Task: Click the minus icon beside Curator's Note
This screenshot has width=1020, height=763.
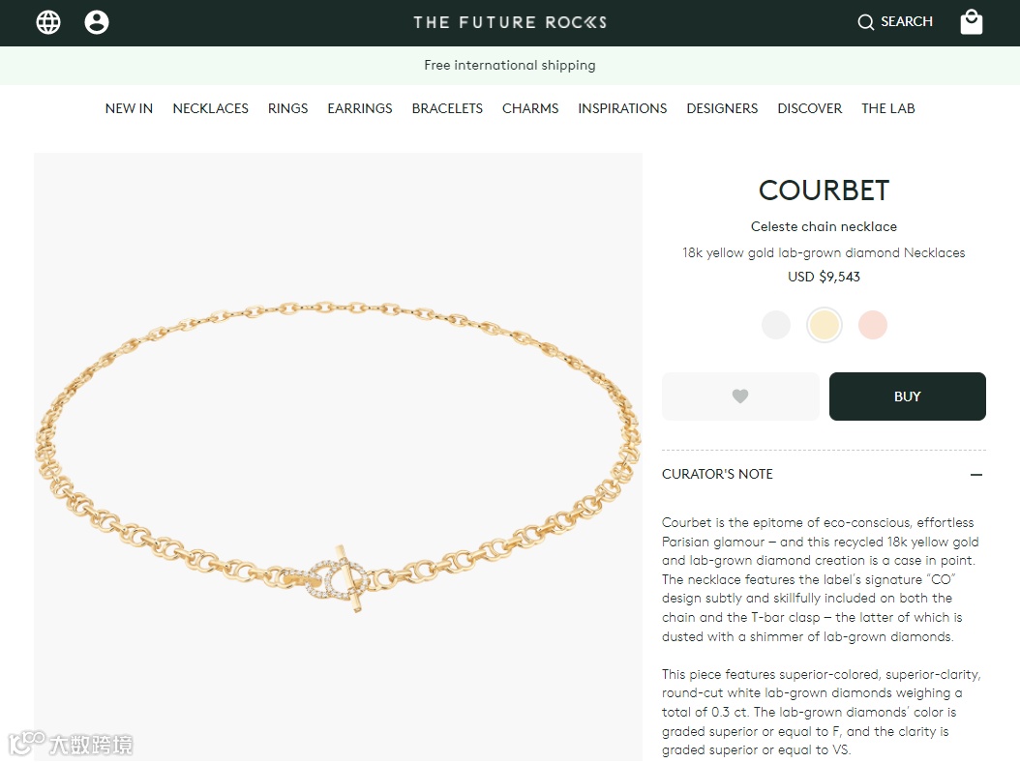Action: 975,475
